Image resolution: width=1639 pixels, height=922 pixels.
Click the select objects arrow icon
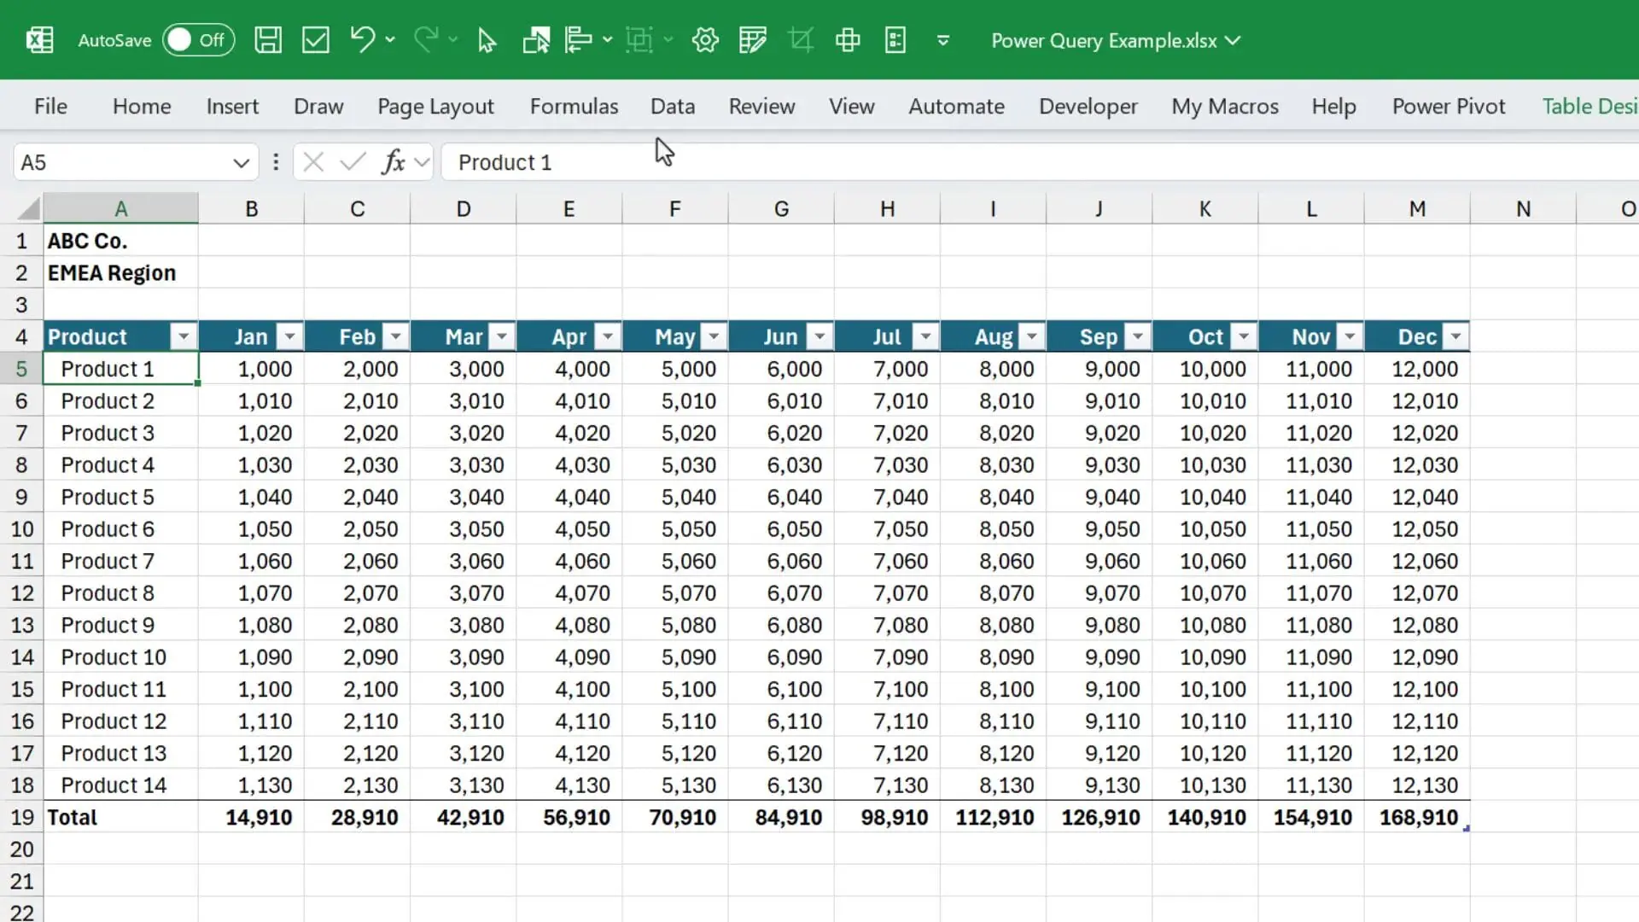click(486, 39)
